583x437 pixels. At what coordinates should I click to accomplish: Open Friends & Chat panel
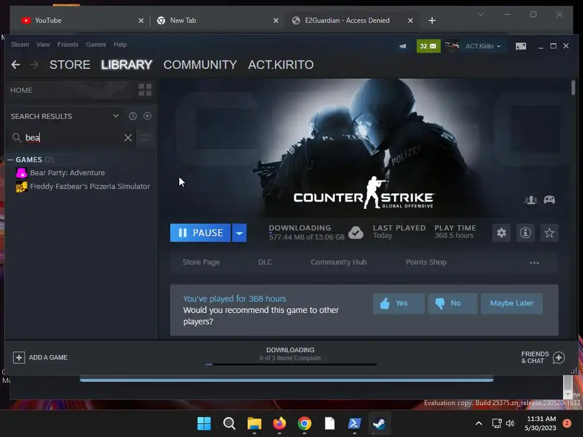coord(543,357)
